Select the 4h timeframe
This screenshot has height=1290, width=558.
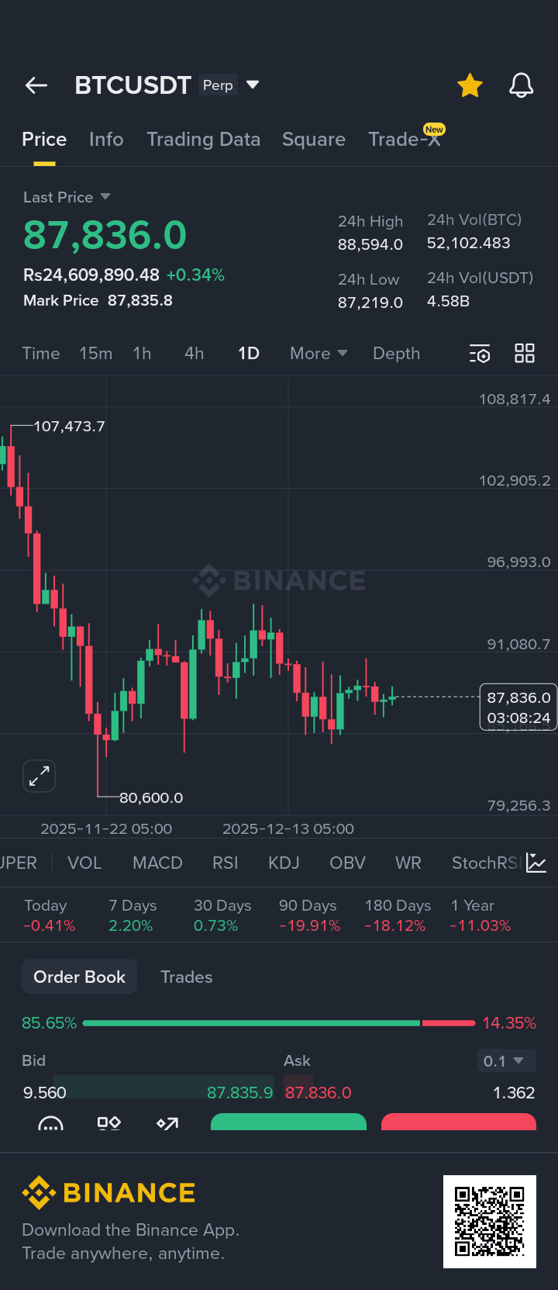pyautogui.click(x=194, y=354)
